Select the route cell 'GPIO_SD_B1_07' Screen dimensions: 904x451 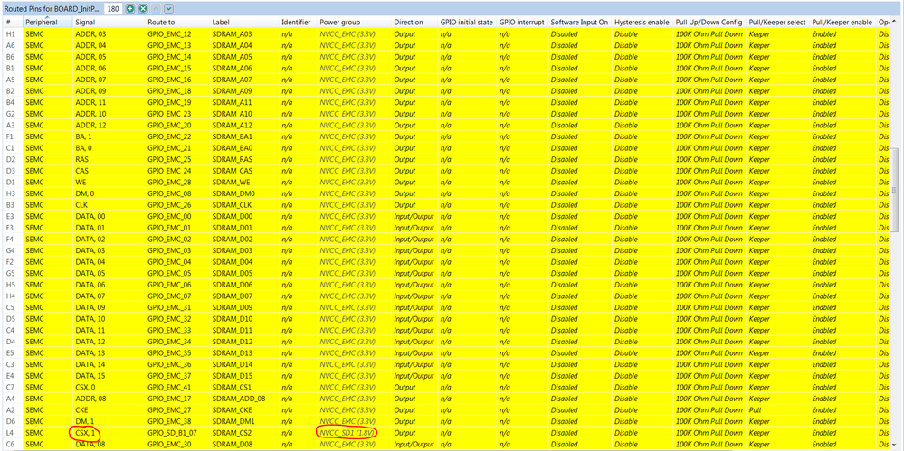click(x=172, y=433)
